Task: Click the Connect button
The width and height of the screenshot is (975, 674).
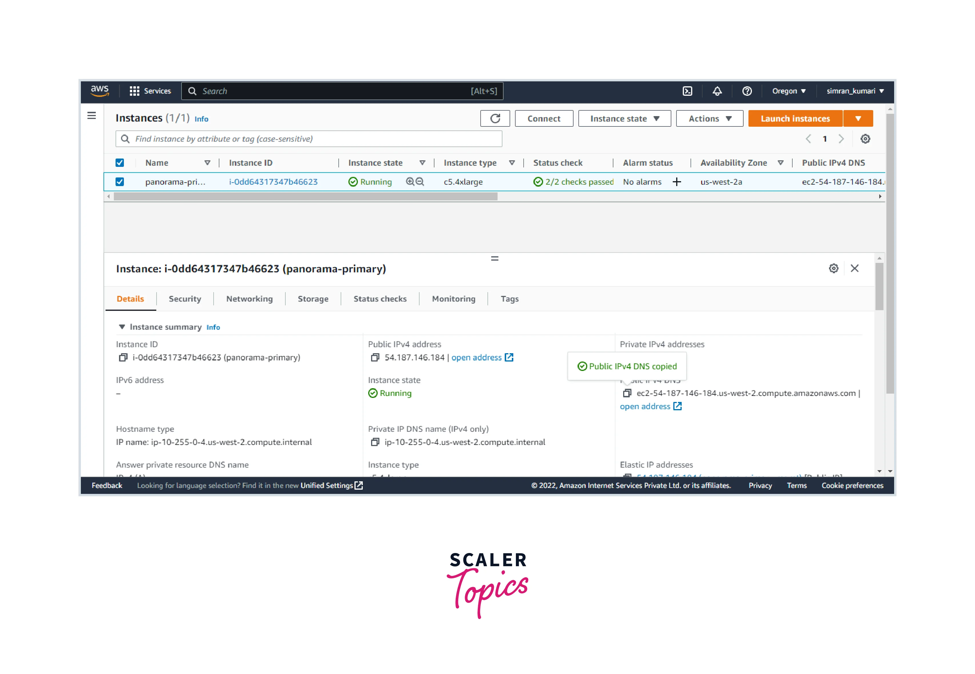Action: (544, 119)
